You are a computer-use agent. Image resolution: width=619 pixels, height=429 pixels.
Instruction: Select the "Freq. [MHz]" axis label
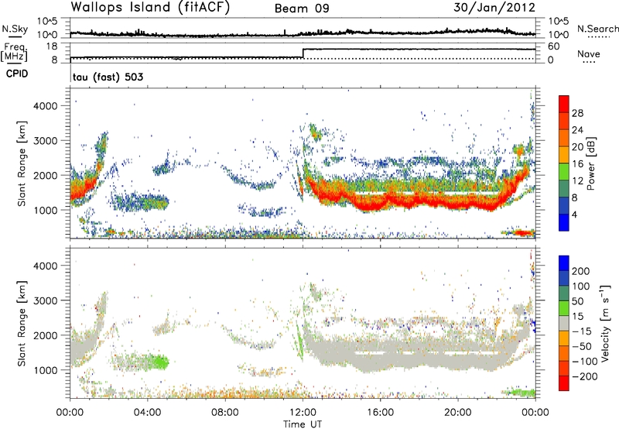tap(15, 52)
